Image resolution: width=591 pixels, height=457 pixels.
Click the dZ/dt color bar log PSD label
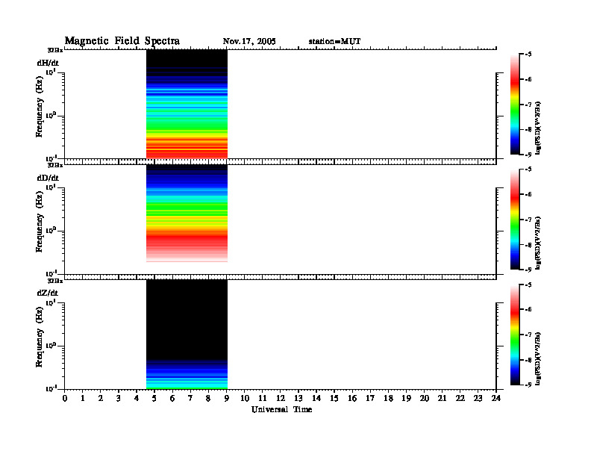pyautogui.click(x=538, y=358)
